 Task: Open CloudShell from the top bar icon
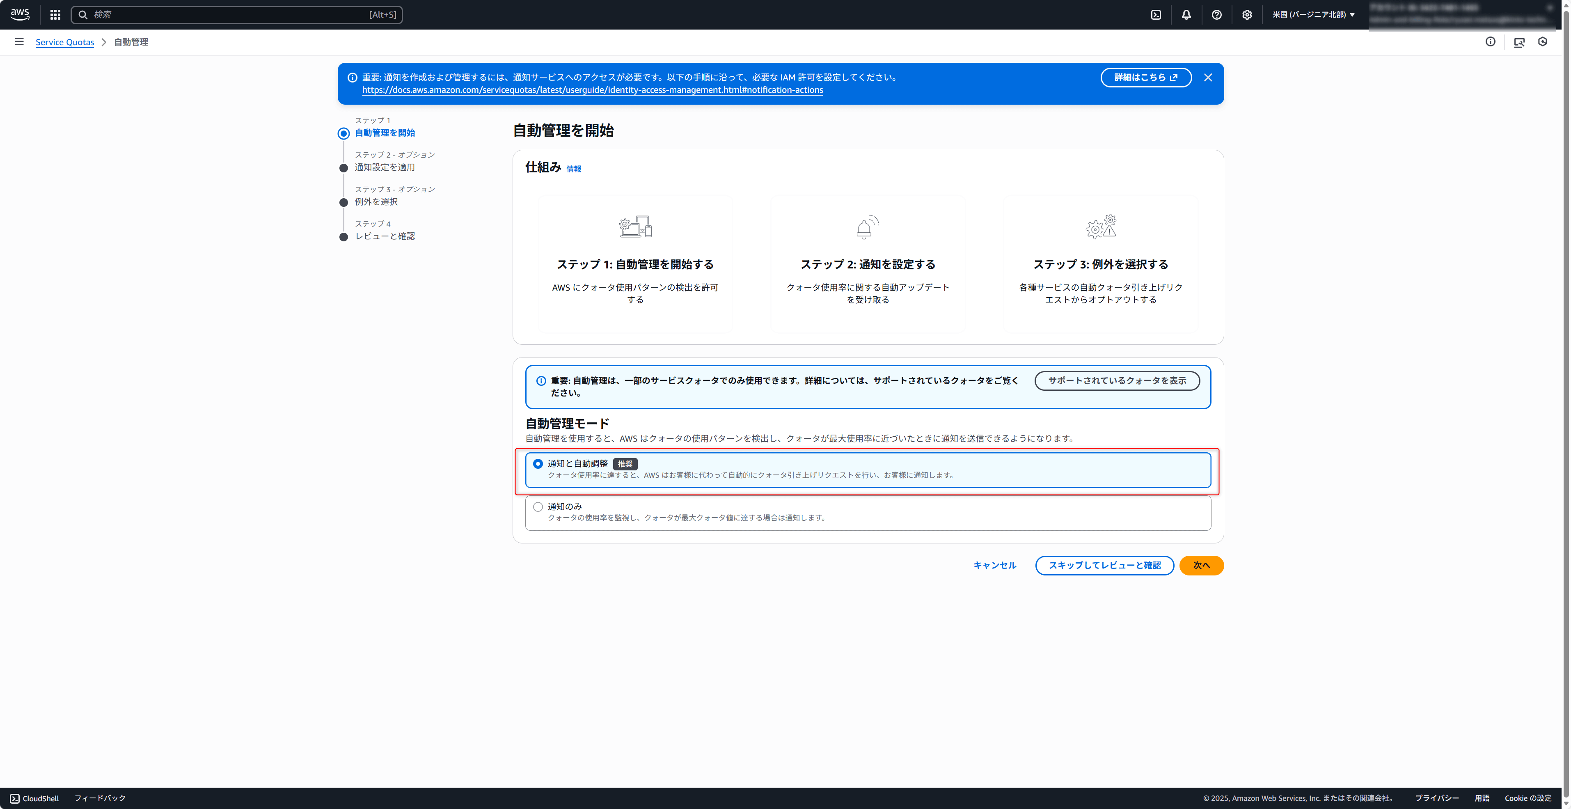click(1156, 15)
